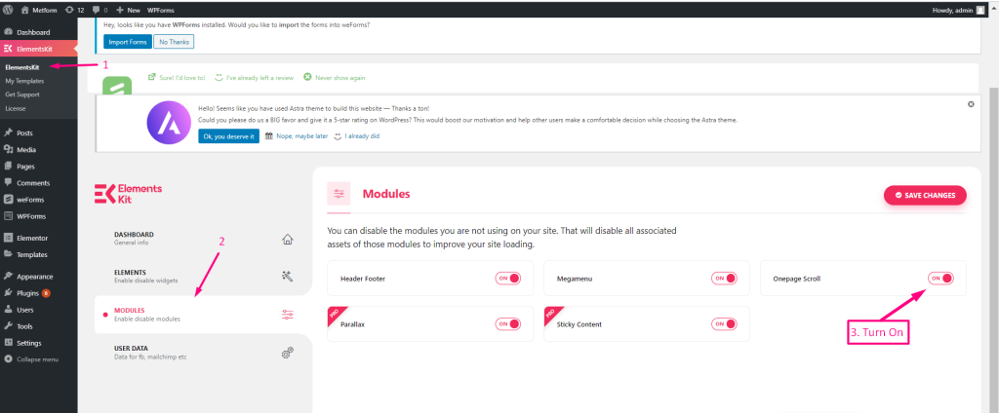
Task: Click the Settings icon in sidebar
Action: click(8, 343)
